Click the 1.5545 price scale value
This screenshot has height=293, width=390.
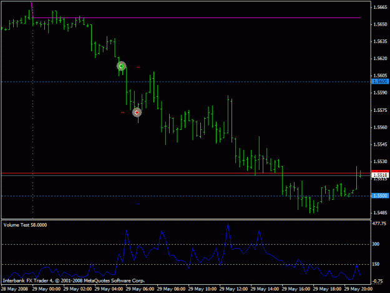tap(380, 144)
